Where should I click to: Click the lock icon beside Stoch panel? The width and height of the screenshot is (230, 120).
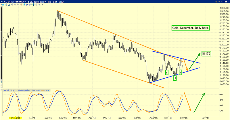pyautogui.click(x=29, y=90)
